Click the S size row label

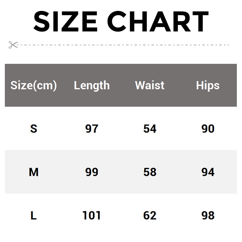[34, 129]
